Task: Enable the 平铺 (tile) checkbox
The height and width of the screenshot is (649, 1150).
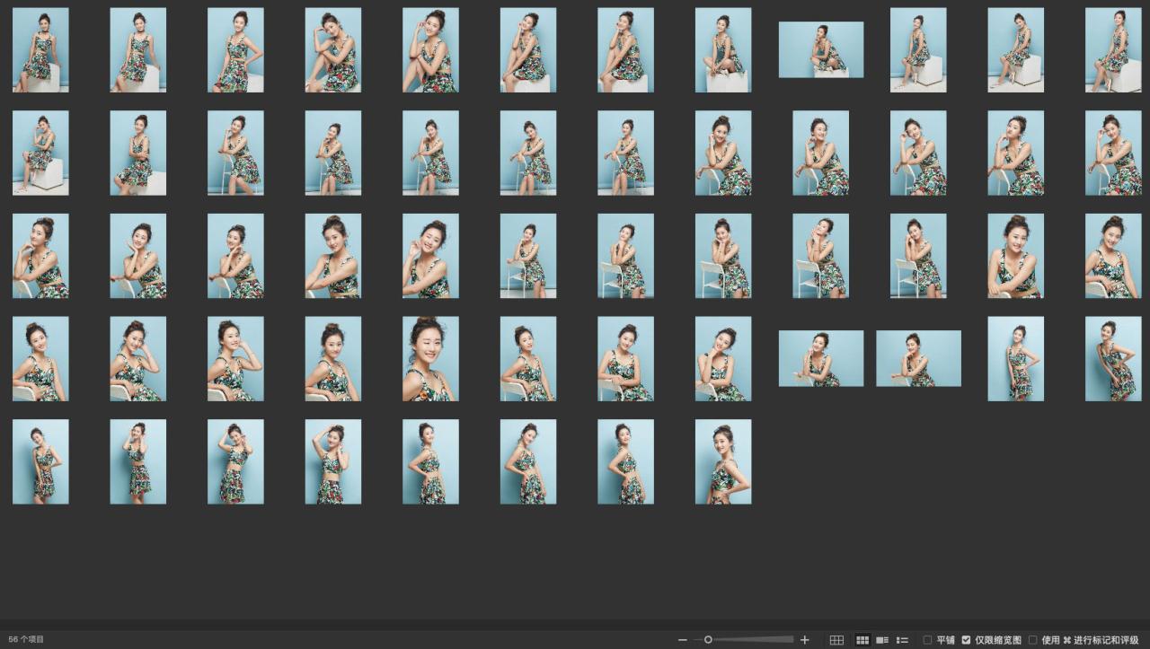Action: (928, 640)
